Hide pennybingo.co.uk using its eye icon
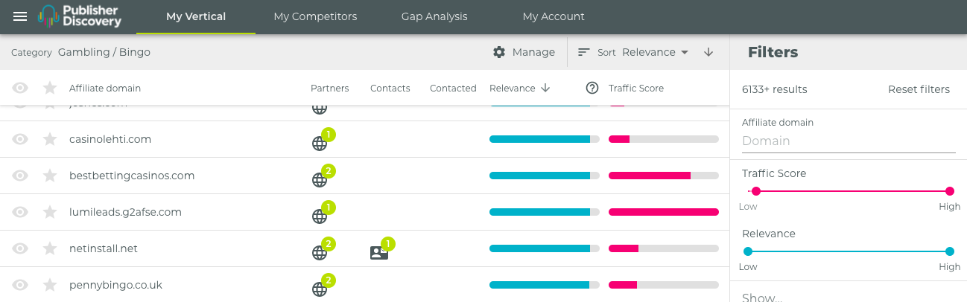Viewport: 967px width, 302px height. pyautogui.click(x=20, y=285)
